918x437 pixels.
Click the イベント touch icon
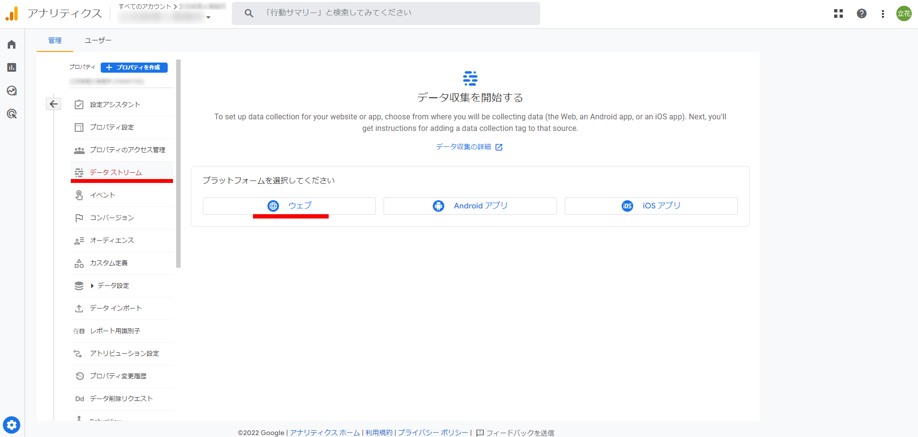tap(79, 195)
